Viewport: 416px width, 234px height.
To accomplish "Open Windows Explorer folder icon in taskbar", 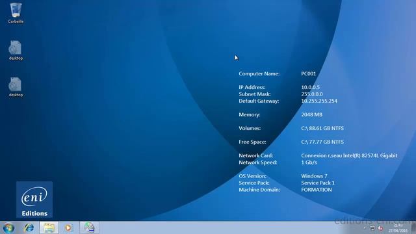I will coord(49,227).
